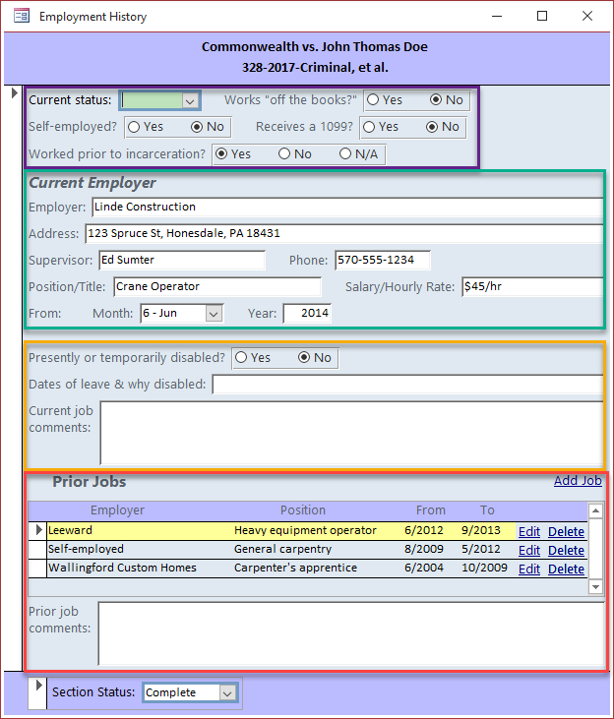Click the Employer text field
The height and width of the screenshot is (719, 614).
[347, 207]
